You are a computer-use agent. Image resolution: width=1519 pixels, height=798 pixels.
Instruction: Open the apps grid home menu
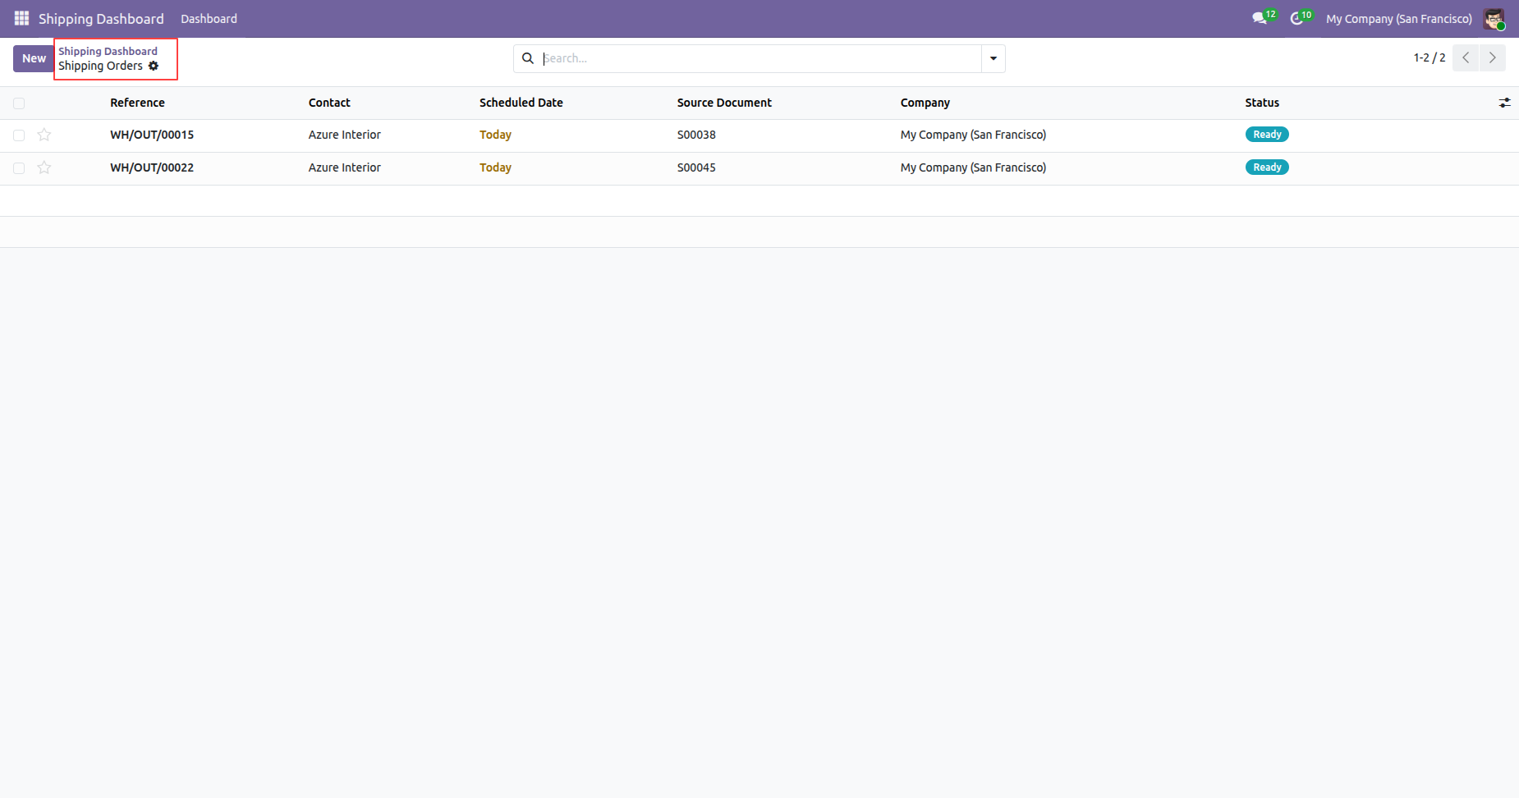(x=21, y=18)
